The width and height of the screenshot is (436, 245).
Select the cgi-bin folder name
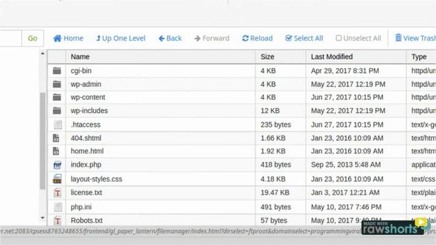[81, 71]
